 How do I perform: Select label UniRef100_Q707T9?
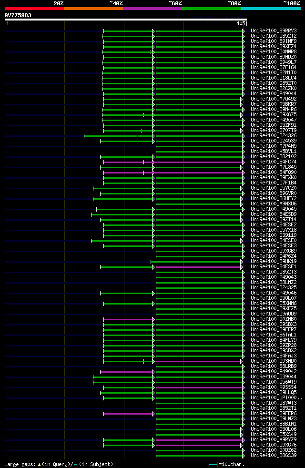click(274, 131)
